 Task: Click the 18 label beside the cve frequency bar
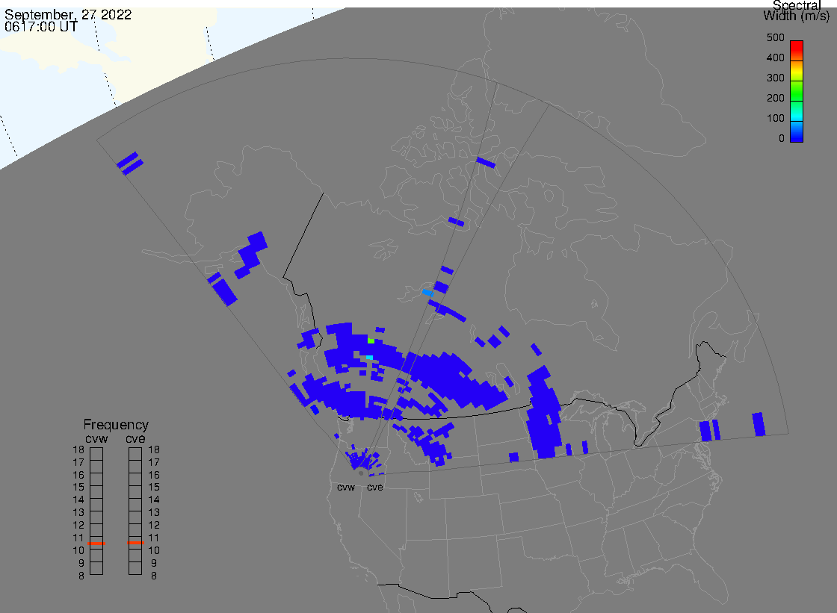[x=154, y=449]
